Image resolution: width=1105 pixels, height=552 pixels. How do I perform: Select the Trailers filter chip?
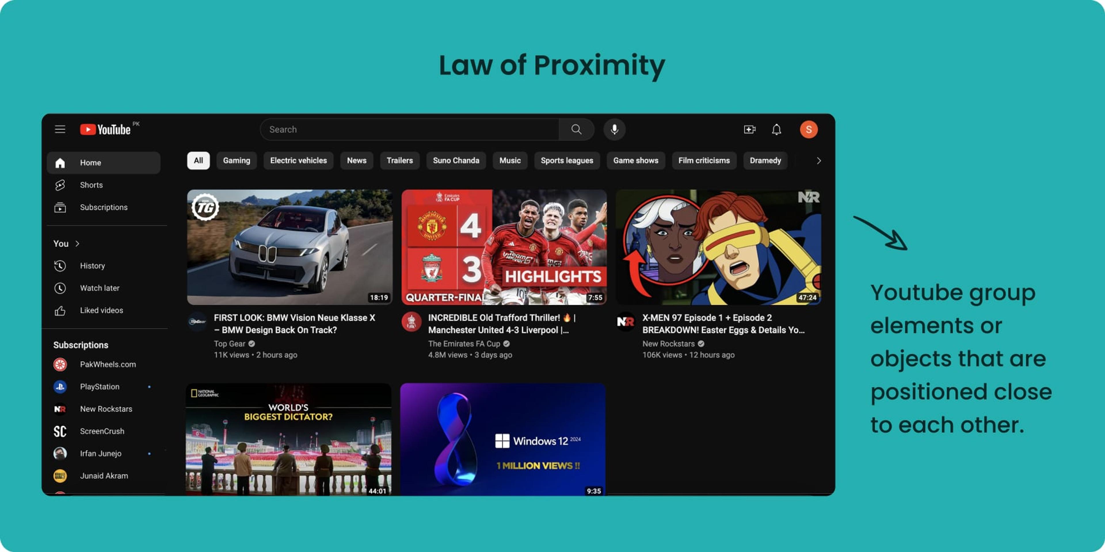click(x=399, y=161)
